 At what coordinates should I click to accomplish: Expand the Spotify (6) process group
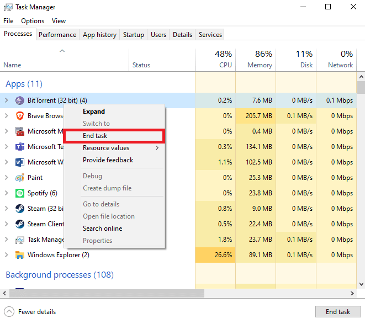coord(7,193)
